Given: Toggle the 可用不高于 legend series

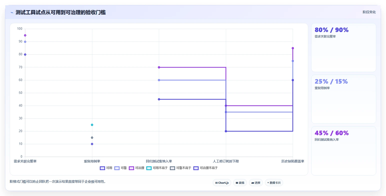Looking at the screenshot, I should pos(157,168).
